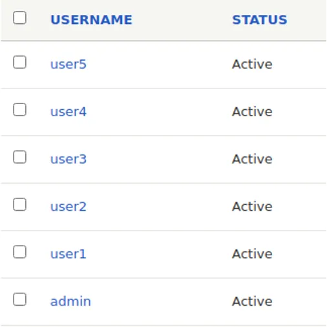Sort by the STATUS column header

(260, 20)
